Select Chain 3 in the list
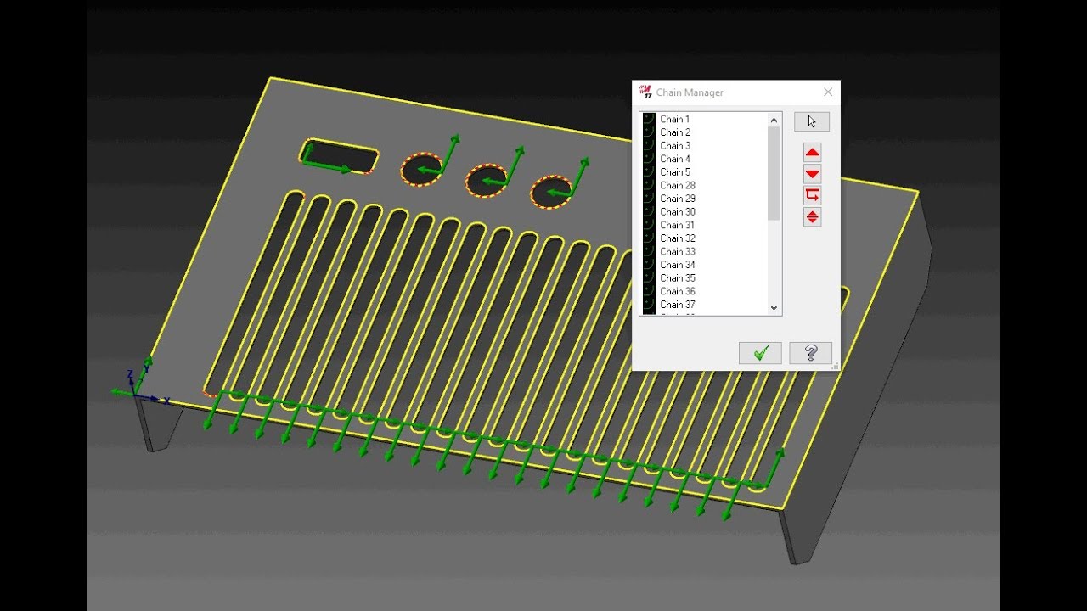The height and width of the screenshot is (611, 1087). 675,146
